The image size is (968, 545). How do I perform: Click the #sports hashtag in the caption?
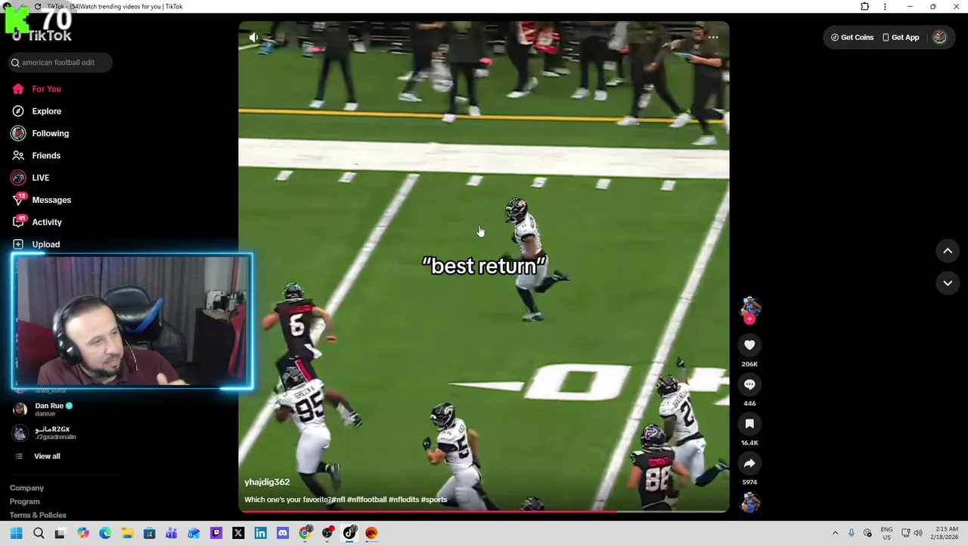434,500
